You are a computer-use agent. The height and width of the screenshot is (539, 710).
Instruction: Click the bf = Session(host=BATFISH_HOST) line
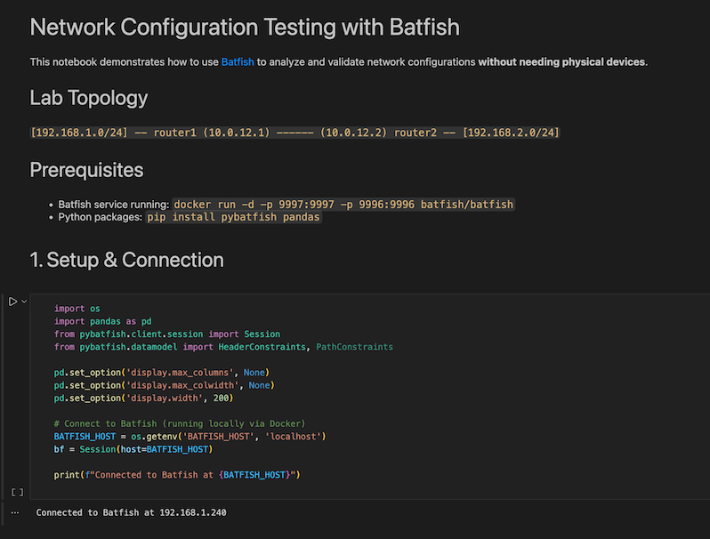click(131, 449)
